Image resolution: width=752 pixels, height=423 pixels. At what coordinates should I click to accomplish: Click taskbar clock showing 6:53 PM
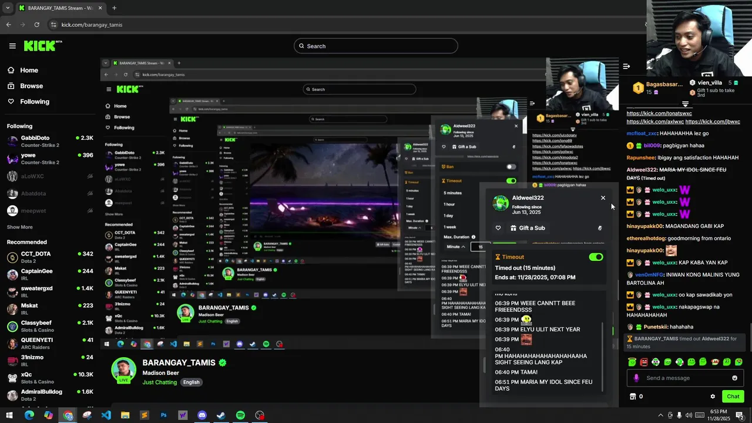pyautogui.click(x=719, y=415)
